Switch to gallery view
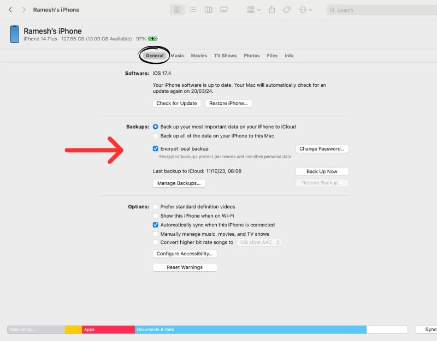437x341 pixels. pyautogui.click(x=224, y=10)
